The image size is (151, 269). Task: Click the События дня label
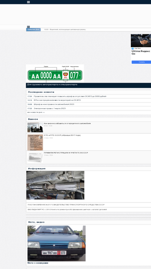33,29
